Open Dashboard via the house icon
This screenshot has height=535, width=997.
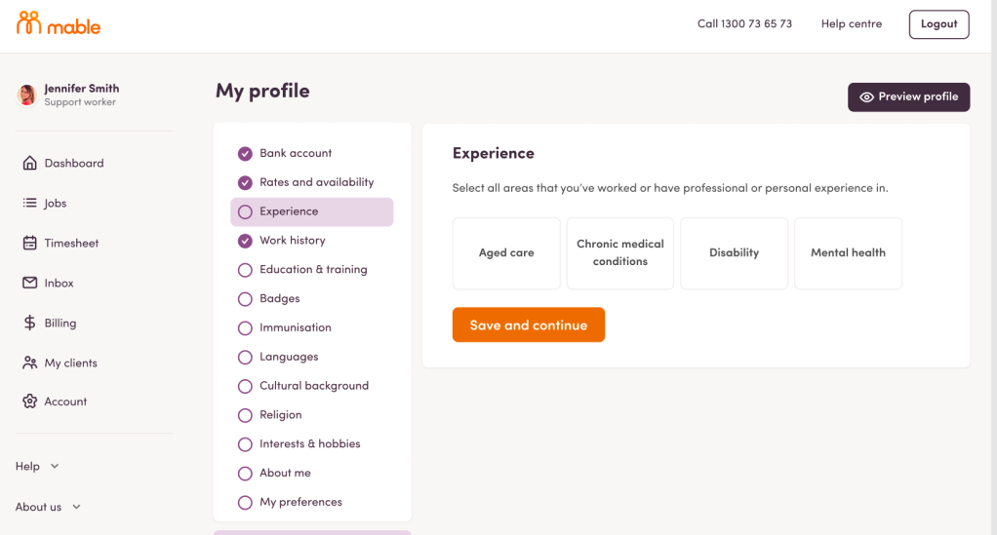[x=29, y=164]
